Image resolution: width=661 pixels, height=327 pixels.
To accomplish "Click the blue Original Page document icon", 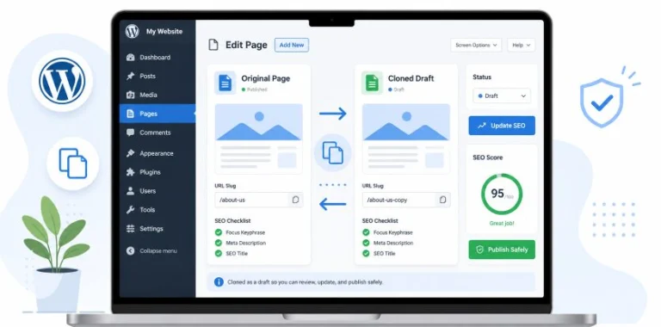I will point(225,83).
